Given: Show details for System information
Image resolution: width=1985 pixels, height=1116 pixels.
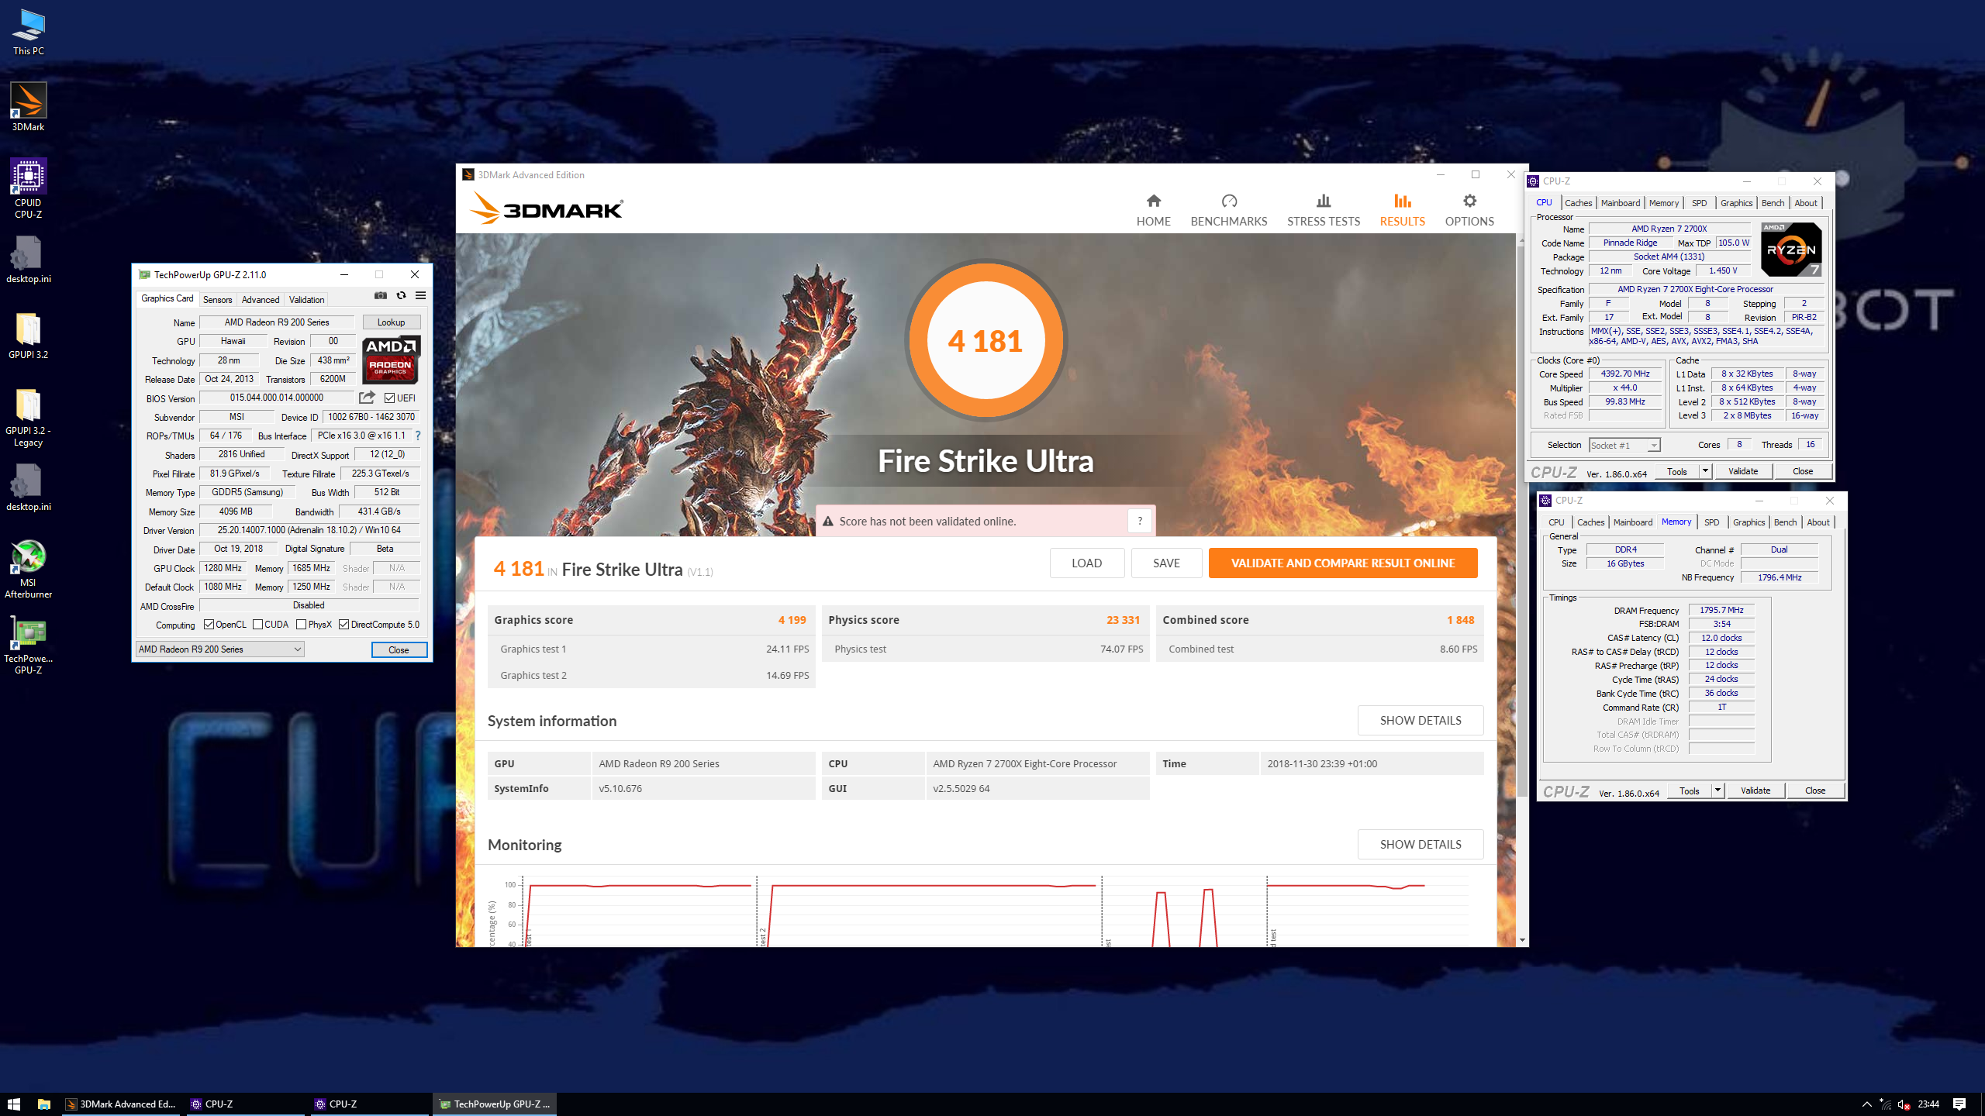Looking at the screenshot, I should tap(1420, 720).
